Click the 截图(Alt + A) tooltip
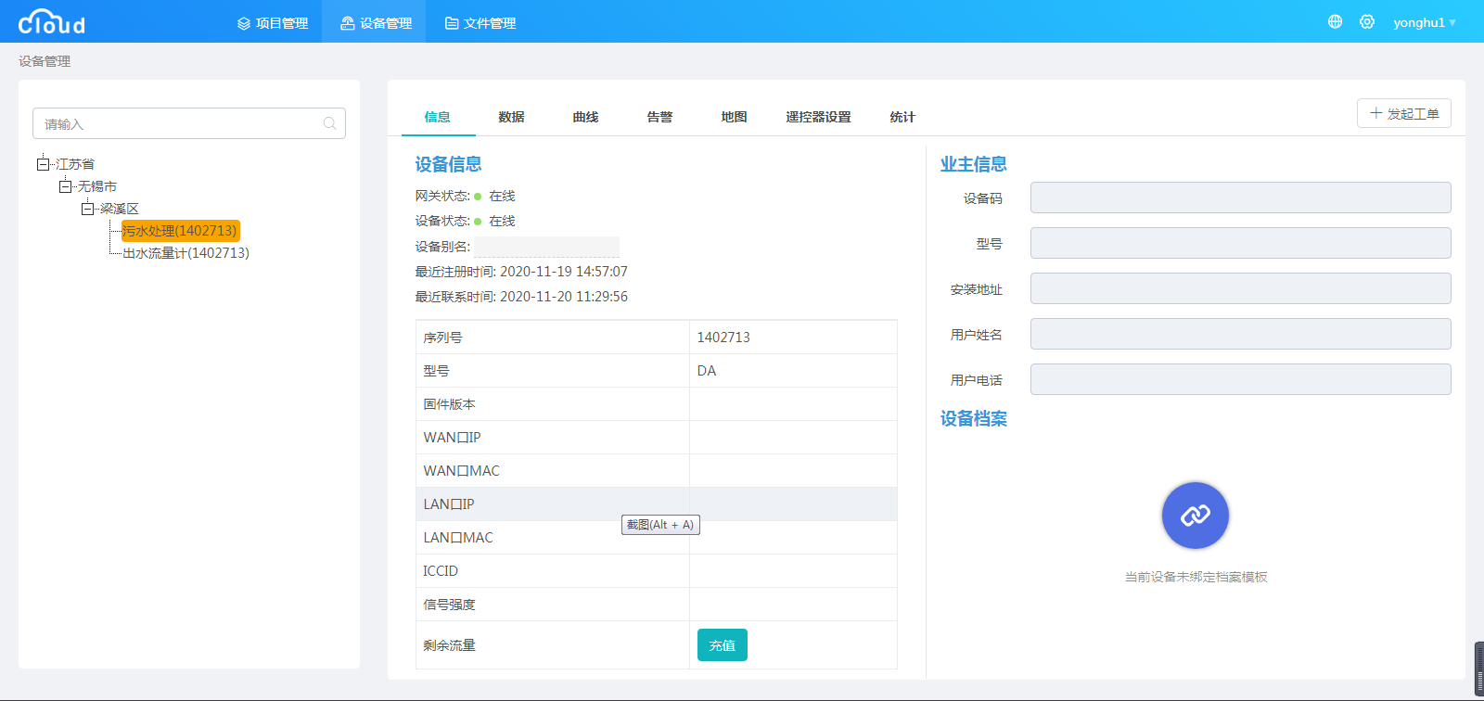 (x=660, y=525)
